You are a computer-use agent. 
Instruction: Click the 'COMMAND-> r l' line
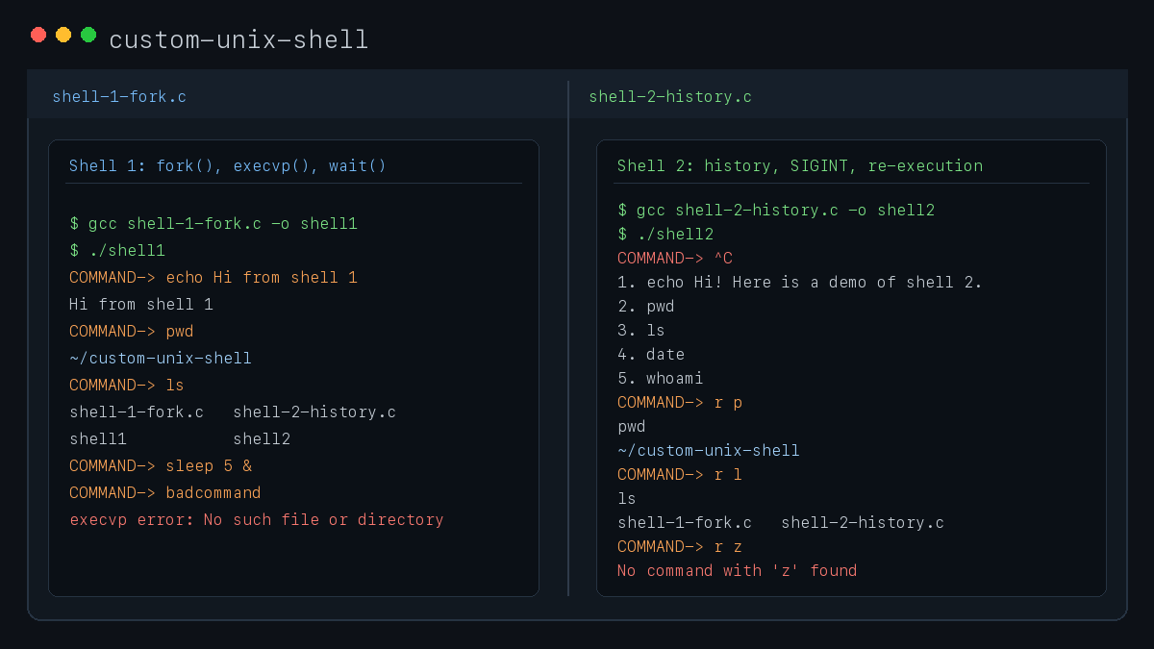(680, 474)
